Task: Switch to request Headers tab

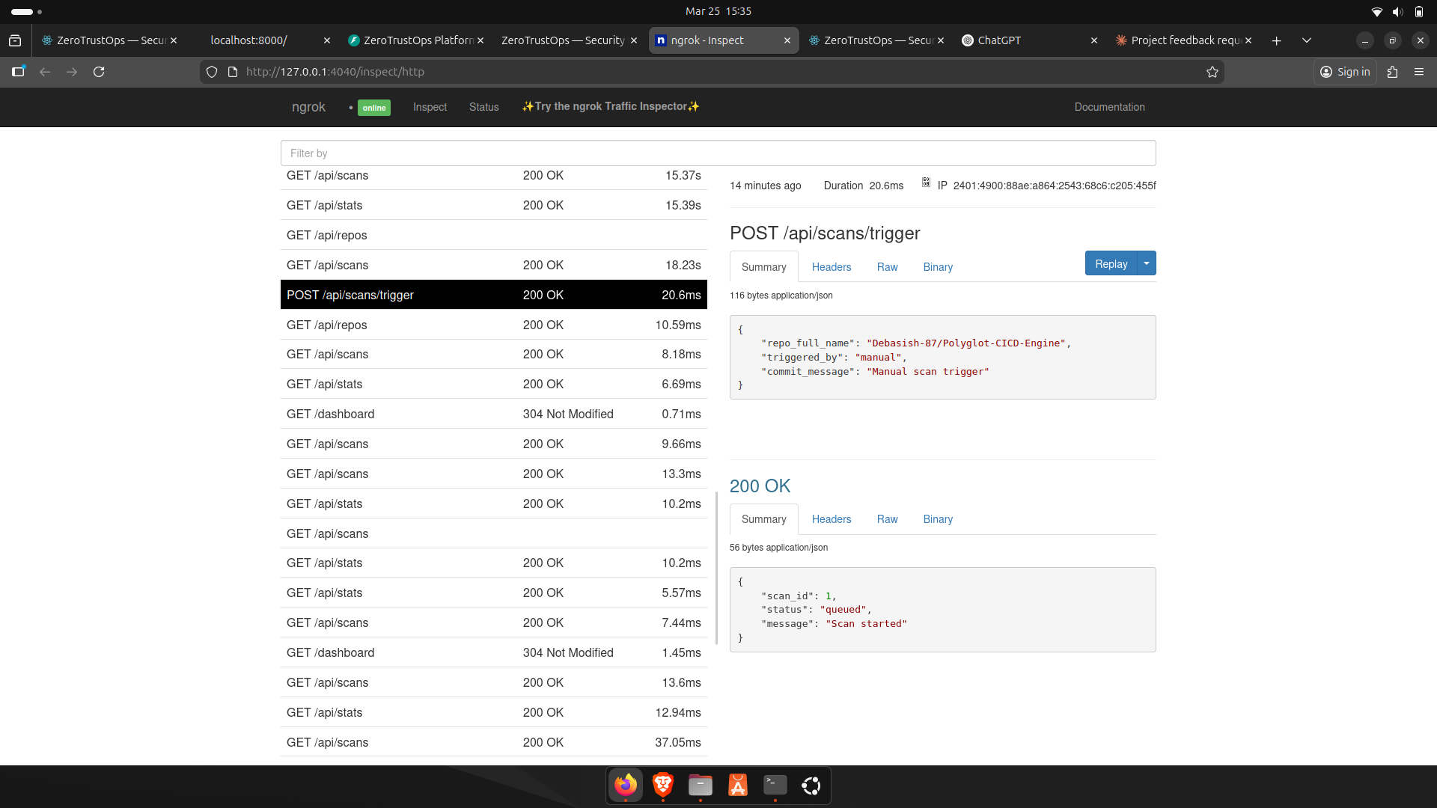Action: coord(831,267)
